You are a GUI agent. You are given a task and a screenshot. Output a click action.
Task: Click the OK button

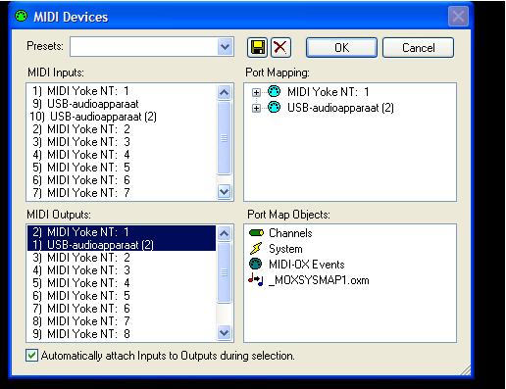341,48
